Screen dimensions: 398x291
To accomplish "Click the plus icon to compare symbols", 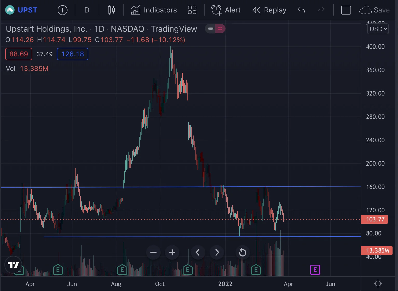I will (x=62, y=10).
